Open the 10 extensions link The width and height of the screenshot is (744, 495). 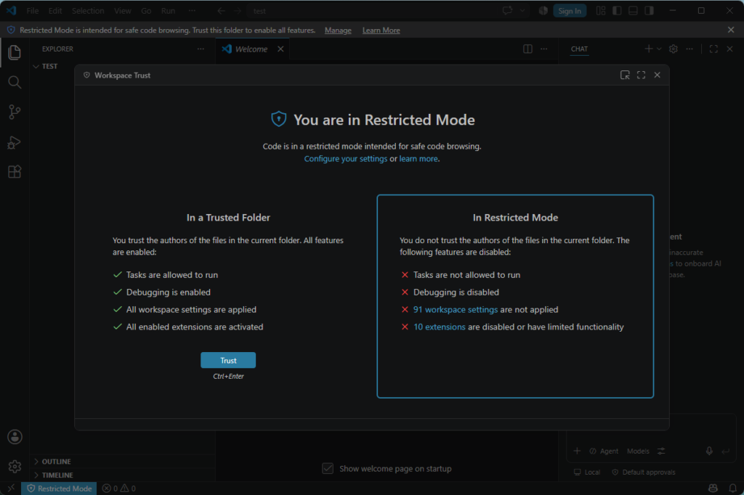(x=440, y=327)
